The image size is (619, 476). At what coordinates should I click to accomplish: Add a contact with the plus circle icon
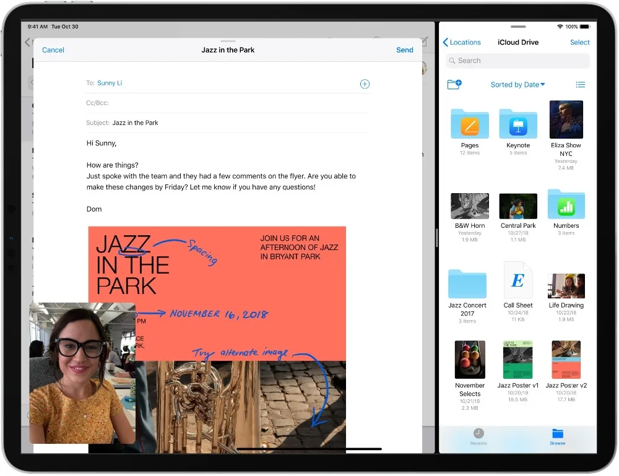click(365, 84)
